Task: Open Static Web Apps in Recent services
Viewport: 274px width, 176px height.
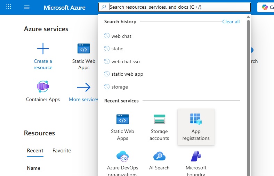Action: tap(122, 127)
